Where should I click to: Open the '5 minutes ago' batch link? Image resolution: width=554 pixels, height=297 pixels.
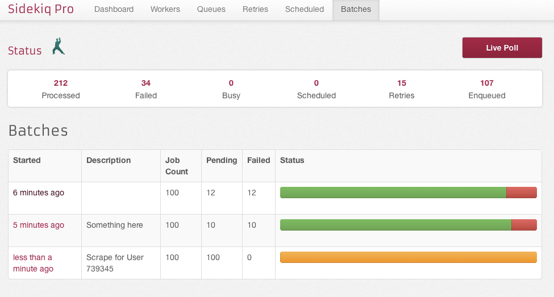pyautogui.click(x=39, y=225)
